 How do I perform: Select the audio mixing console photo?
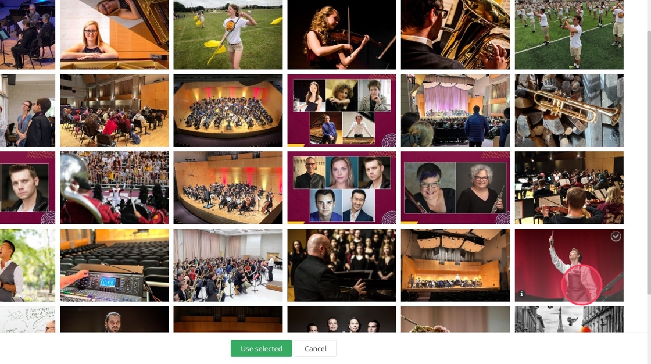(114, 265)
